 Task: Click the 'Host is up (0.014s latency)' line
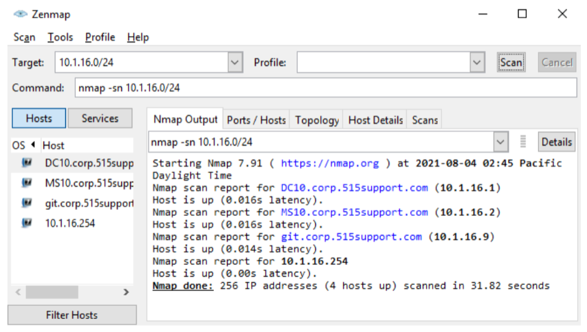click(x=238, y=249)
